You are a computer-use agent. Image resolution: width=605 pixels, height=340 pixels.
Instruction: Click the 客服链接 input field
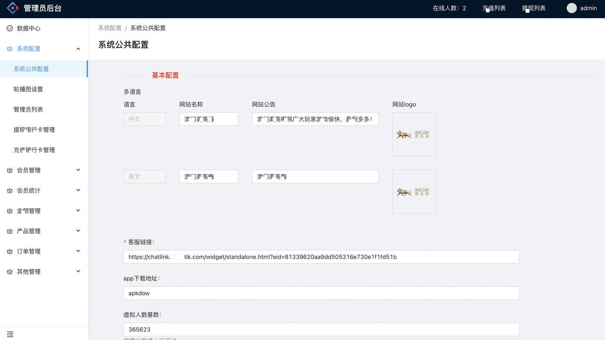(321, 257)
